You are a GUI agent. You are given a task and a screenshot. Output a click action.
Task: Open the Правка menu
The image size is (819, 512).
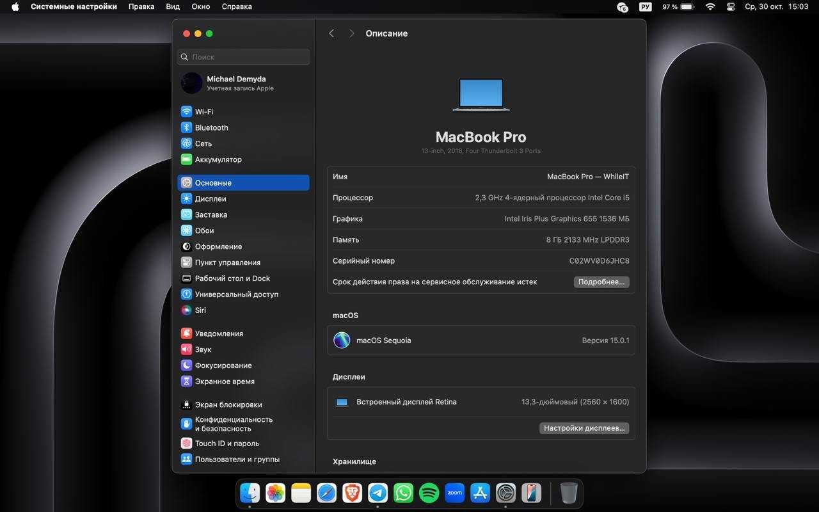pos(141,6)
